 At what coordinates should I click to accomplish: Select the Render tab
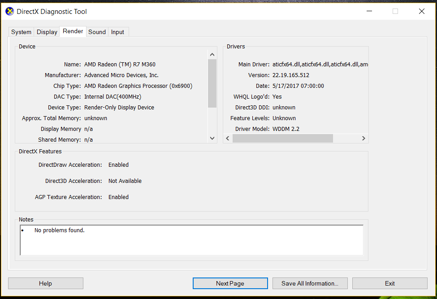pos(73,31)
